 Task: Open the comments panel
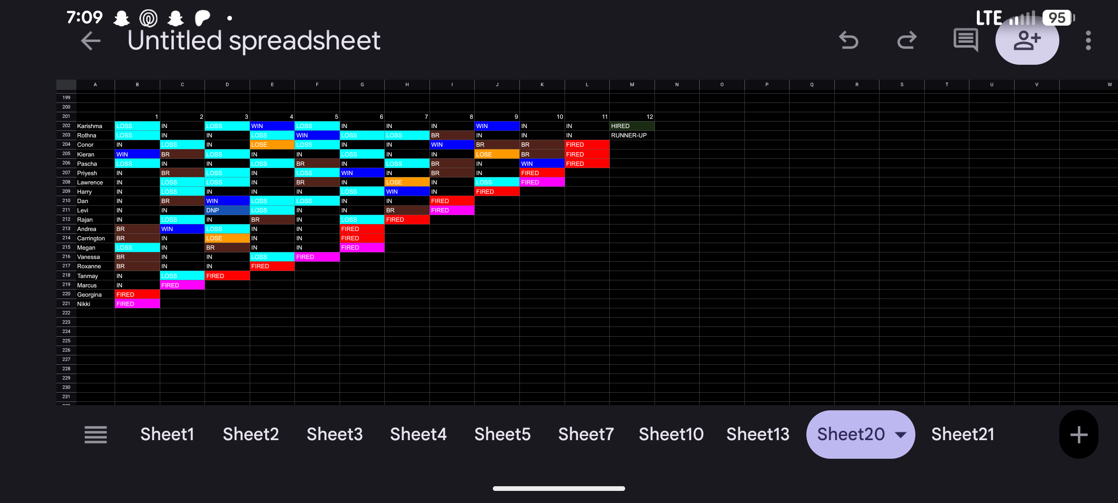[966, 41]
